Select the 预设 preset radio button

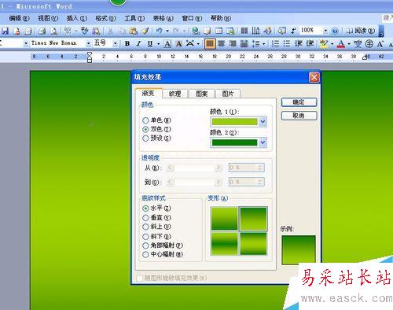click(x=145, y=138)
